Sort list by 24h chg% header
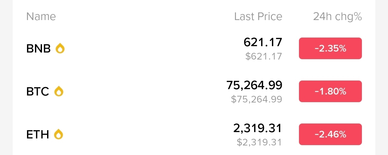This screenshot has height=155, width=388. pyautogui.click(x=337, y=17)
